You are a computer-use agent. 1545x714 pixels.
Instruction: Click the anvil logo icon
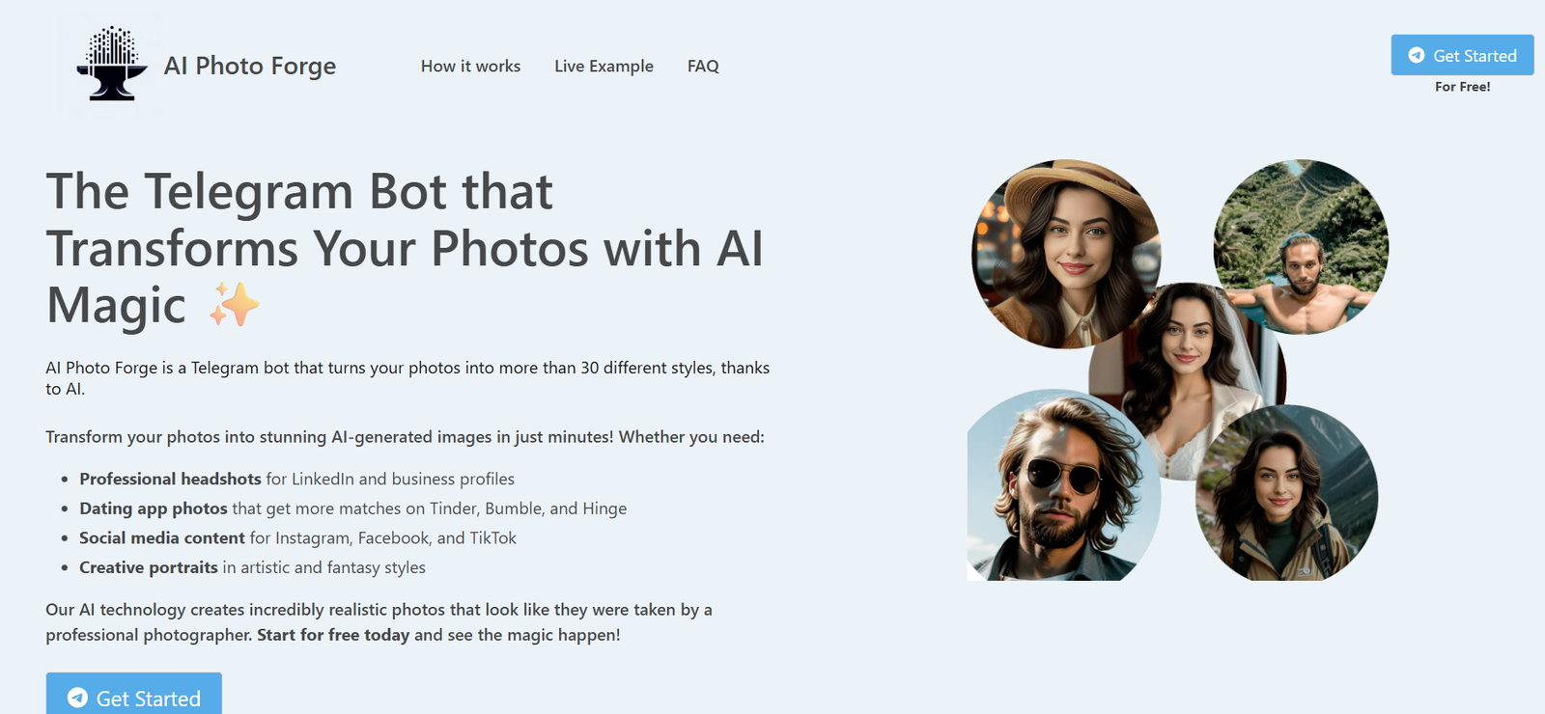click(112, 65)
